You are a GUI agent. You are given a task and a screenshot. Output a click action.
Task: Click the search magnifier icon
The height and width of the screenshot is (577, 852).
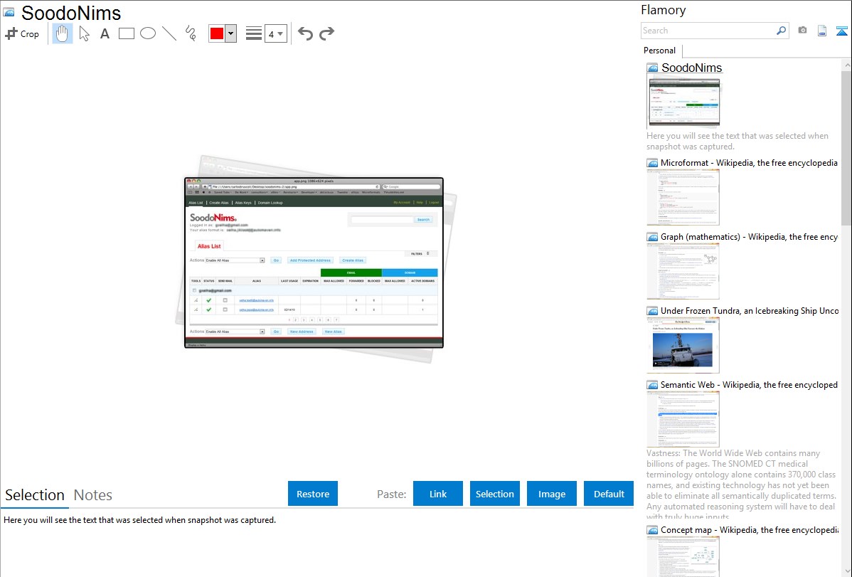[x=782, y=31]
